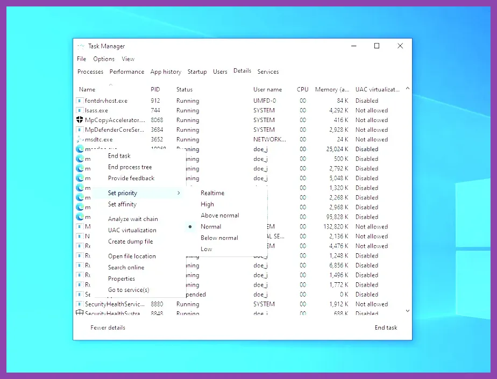Set priority to Low
497x379 pixels.
pos(207,249)
